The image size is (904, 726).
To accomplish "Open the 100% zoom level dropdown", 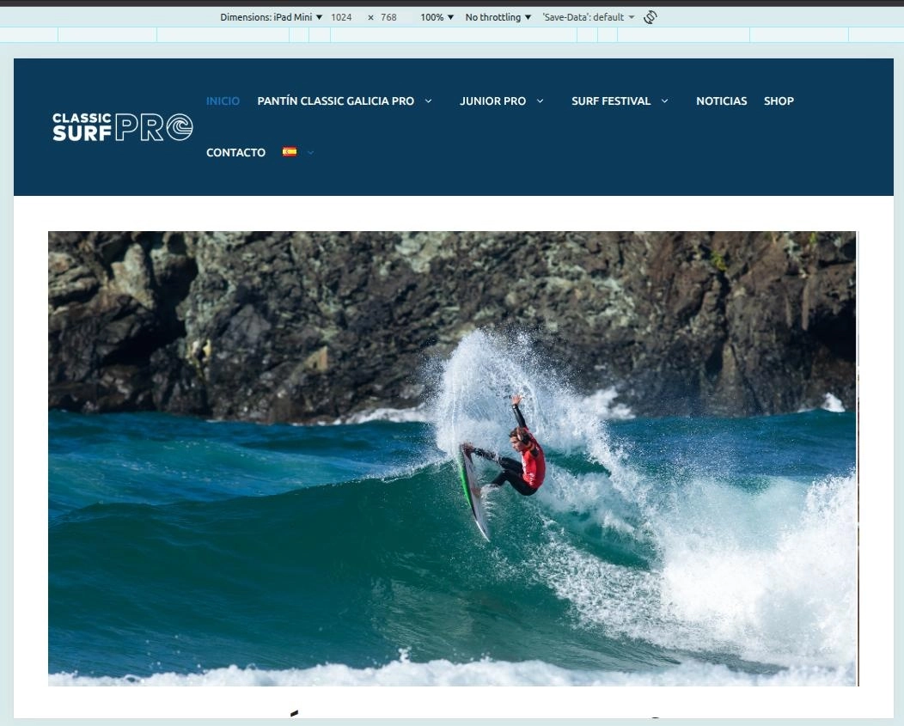I will (x=437, y=17).
